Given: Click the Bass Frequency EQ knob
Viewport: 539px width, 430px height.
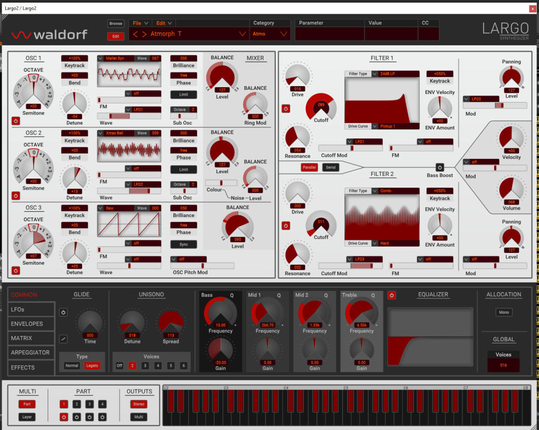Looking at the screenshot, I should (221, 313).
